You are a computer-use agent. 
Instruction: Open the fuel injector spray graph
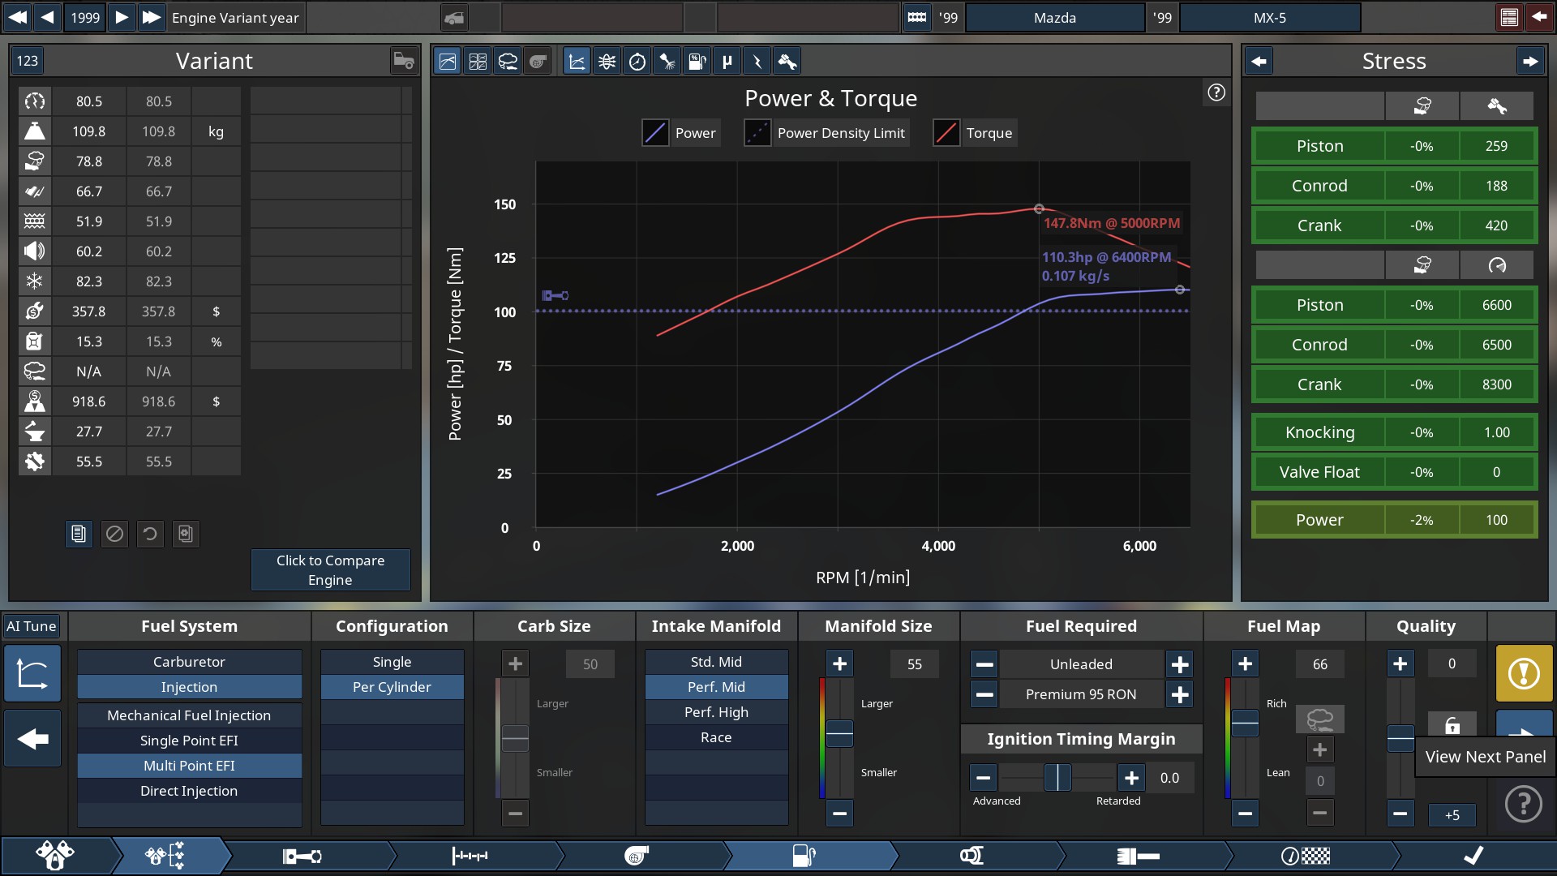667,61
